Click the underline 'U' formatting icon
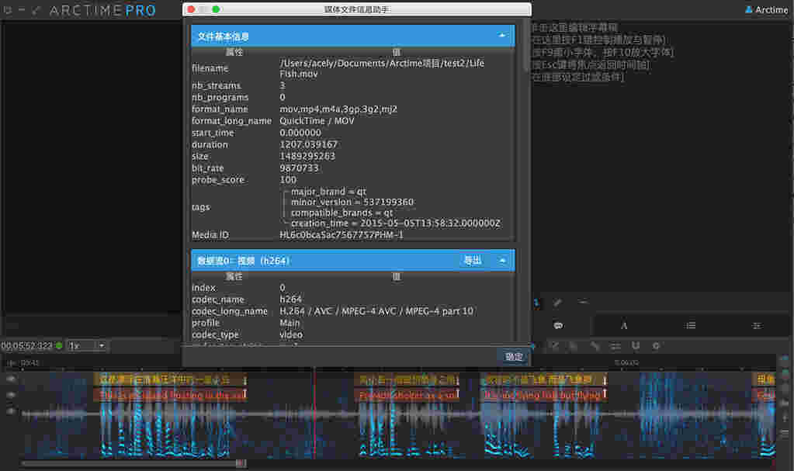 tap(635, 347)
